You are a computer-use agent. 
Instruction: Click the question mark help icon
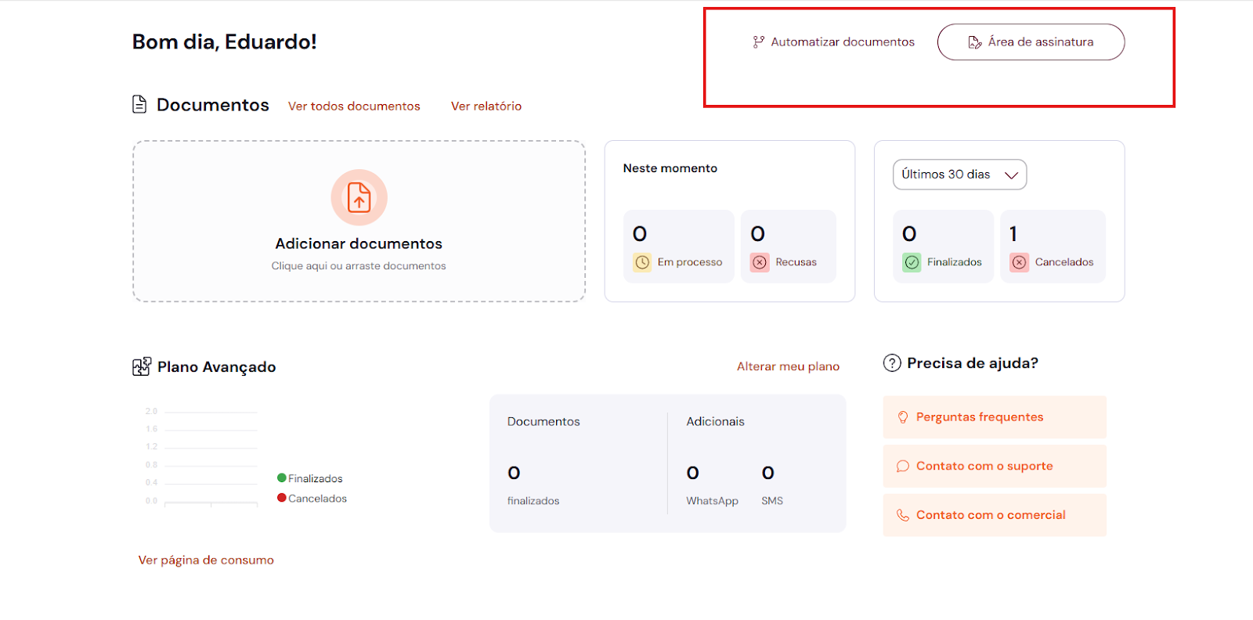tap(892, 363)
